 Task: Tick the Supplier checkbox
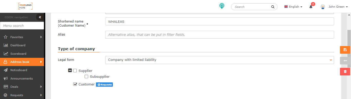(75, 71)
